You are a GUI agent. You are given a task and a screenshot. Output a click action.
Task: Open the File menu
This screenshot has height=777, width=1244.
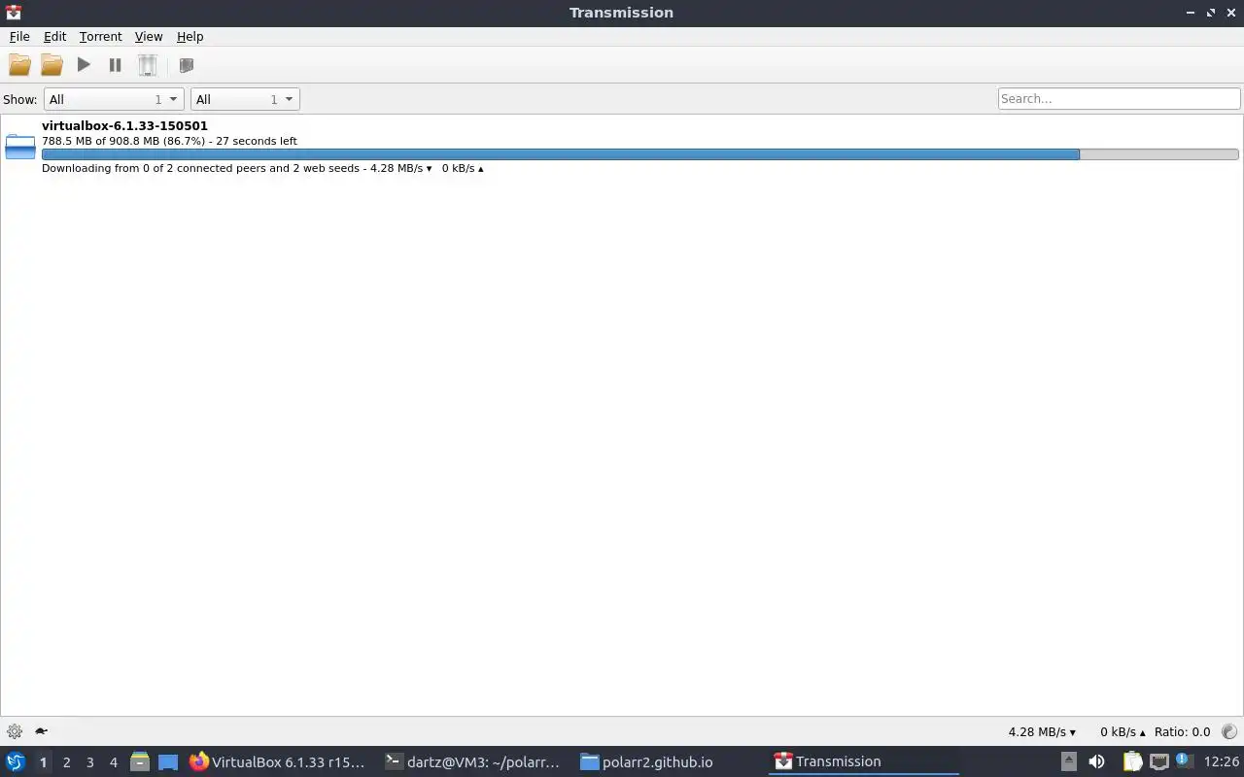[x=19, y=36]
